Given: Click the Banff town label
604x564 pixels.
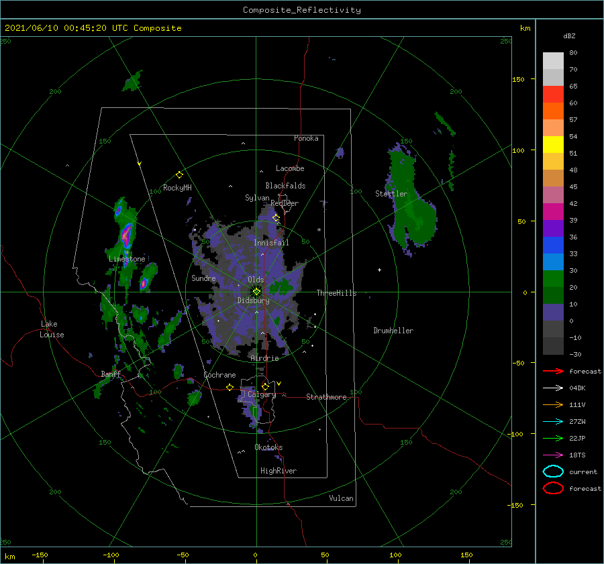Looking at the screenshot, I should [111, 374].
